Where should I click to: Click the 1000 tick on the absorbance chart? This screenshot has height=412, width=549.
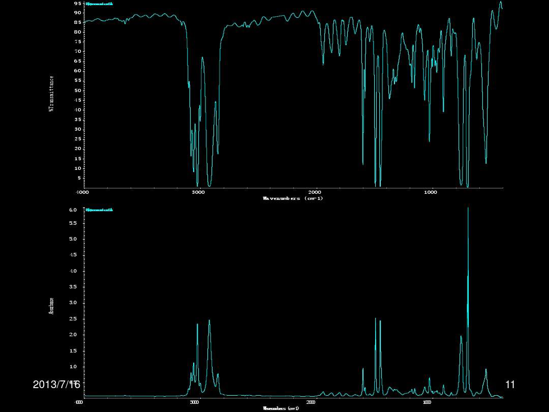click(427, 402)
